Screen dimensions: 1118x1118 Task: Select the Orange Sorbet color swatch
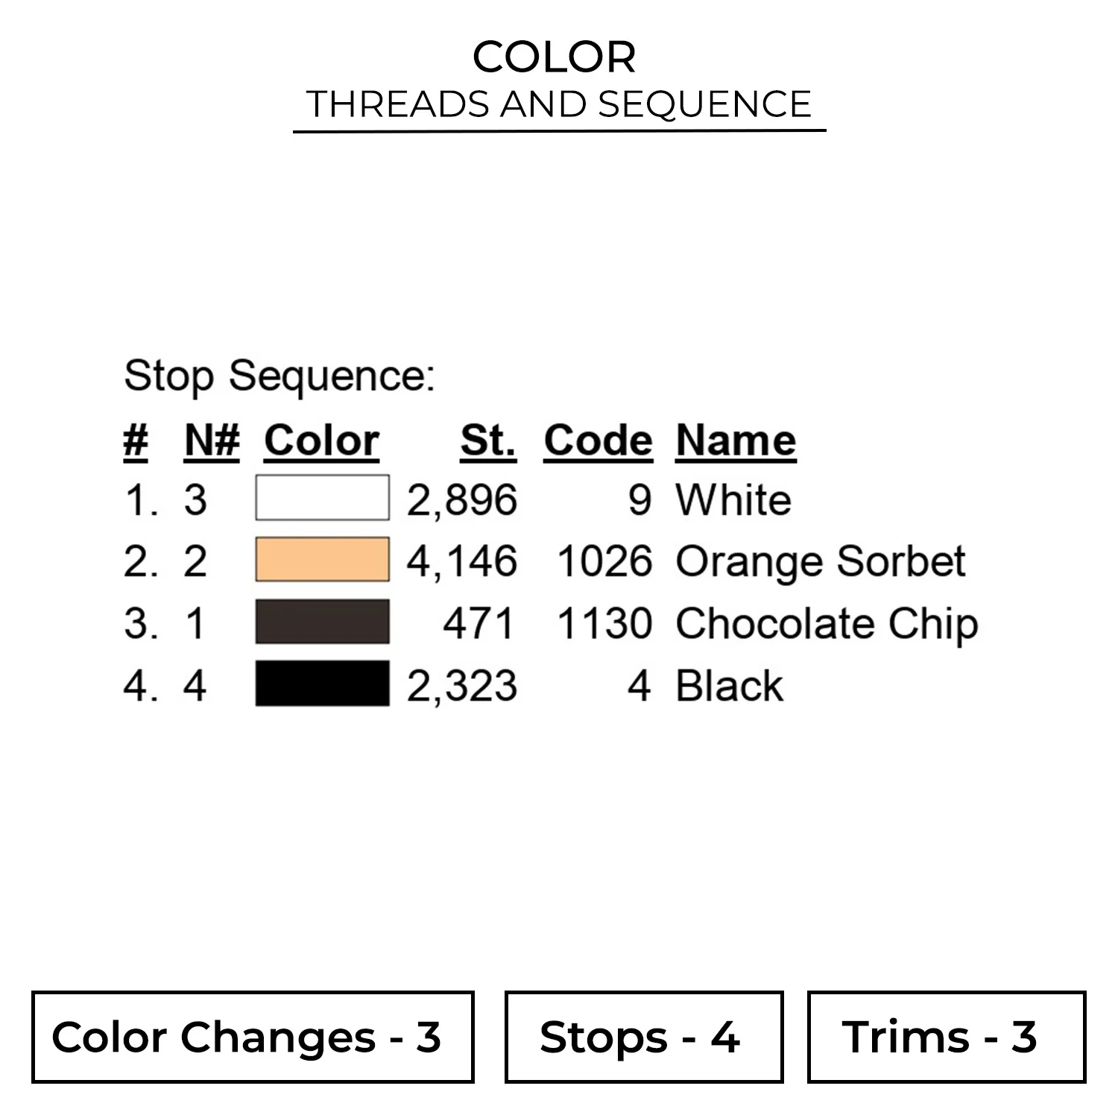[322, 559]
